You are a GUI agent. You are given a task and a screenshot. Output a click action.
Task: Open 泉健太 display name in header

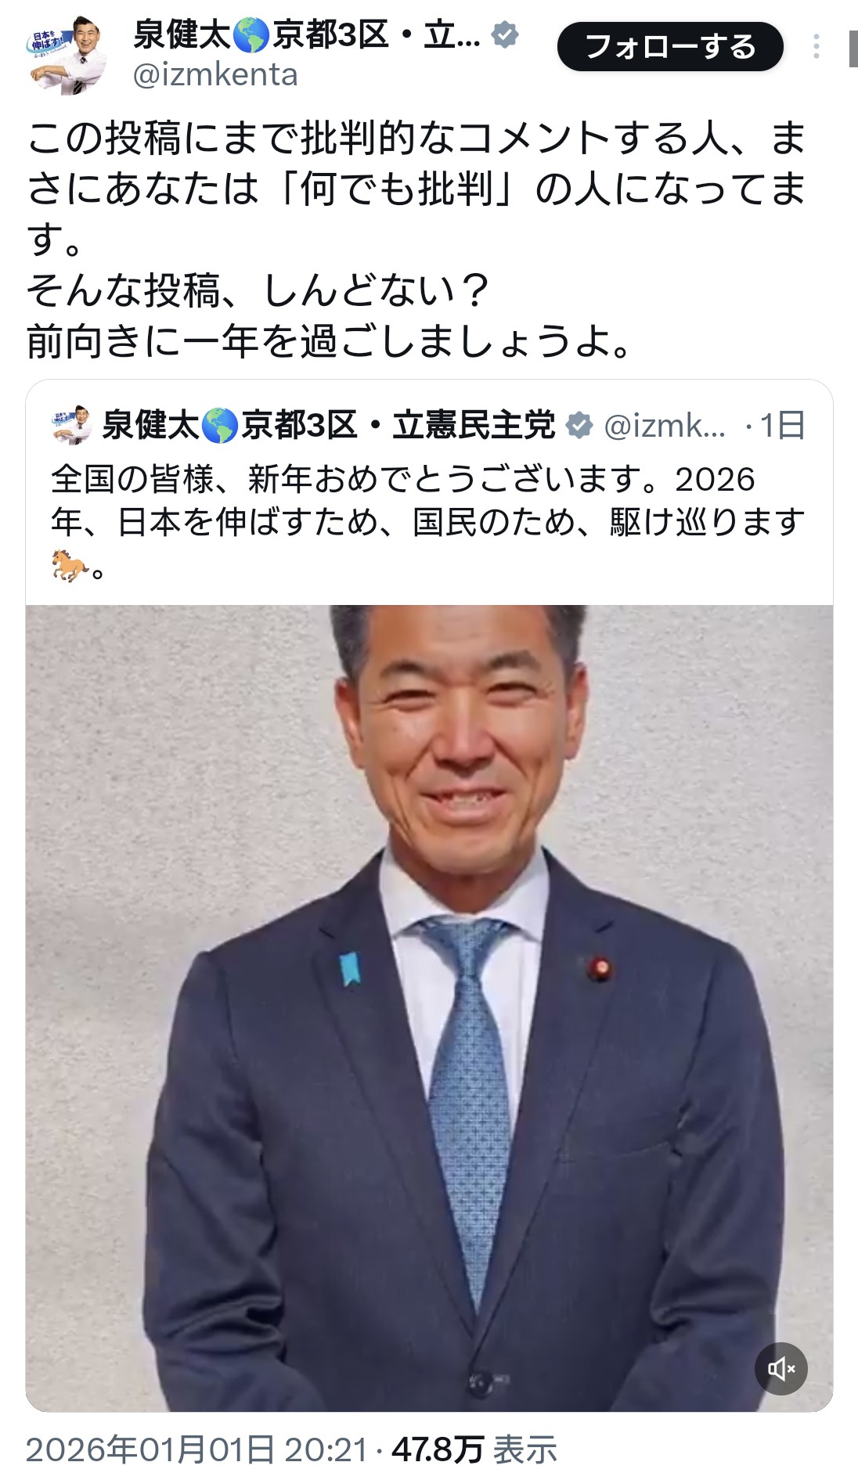[183, 35]
